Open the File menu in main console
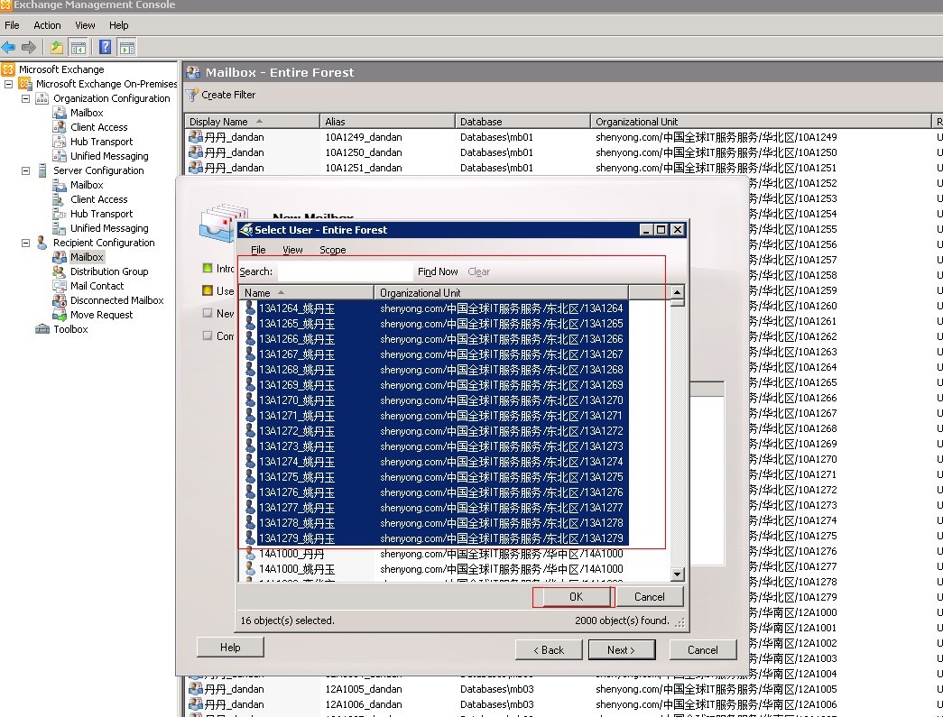 point(12,25)
